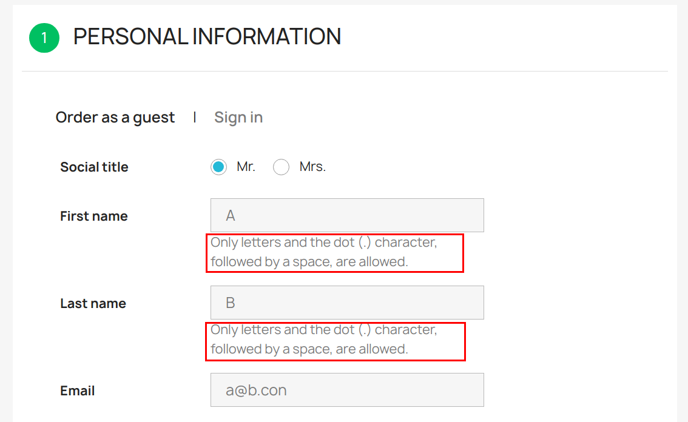
Task: Click the hint text under First name
Action: pyautogui.click(x=323, y=252)
